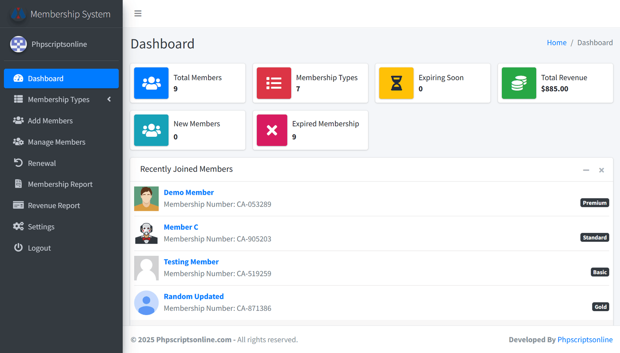Click the Home breadcrumb link
The image size is (620, 353).
(556, 43)
